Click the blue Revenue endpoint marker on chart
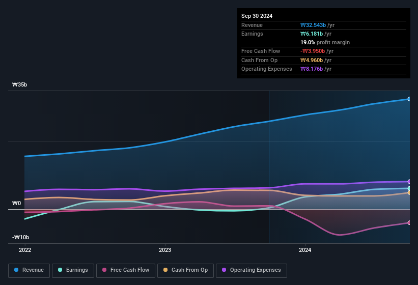 click(409, 99)
